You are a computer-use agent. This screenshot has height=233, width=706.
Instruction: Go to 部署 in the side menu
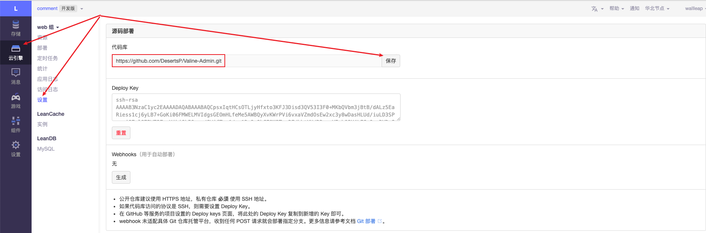(x=42, y=48)
